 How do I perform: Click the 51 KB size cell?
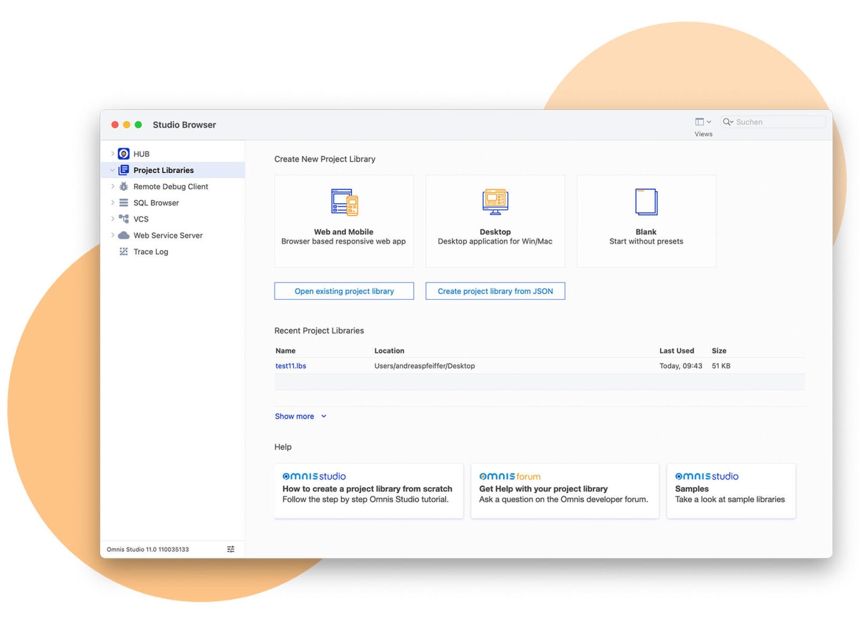point(721,366)
